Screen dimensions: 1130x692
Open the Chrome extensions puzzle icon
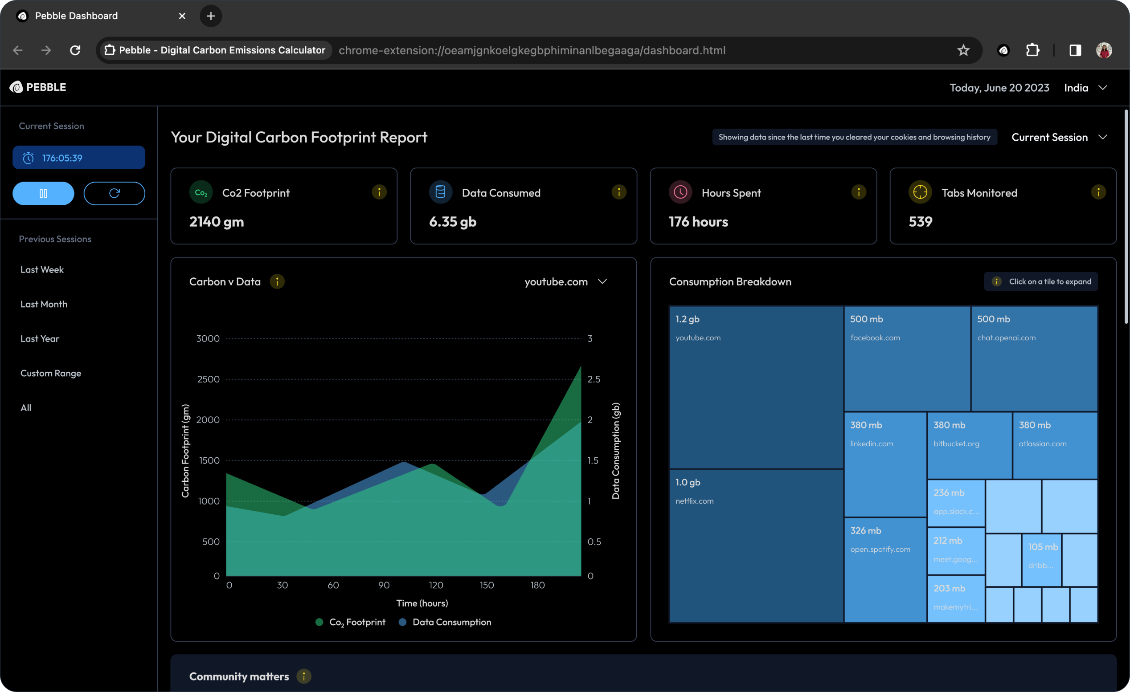(x=1033, y=50)
